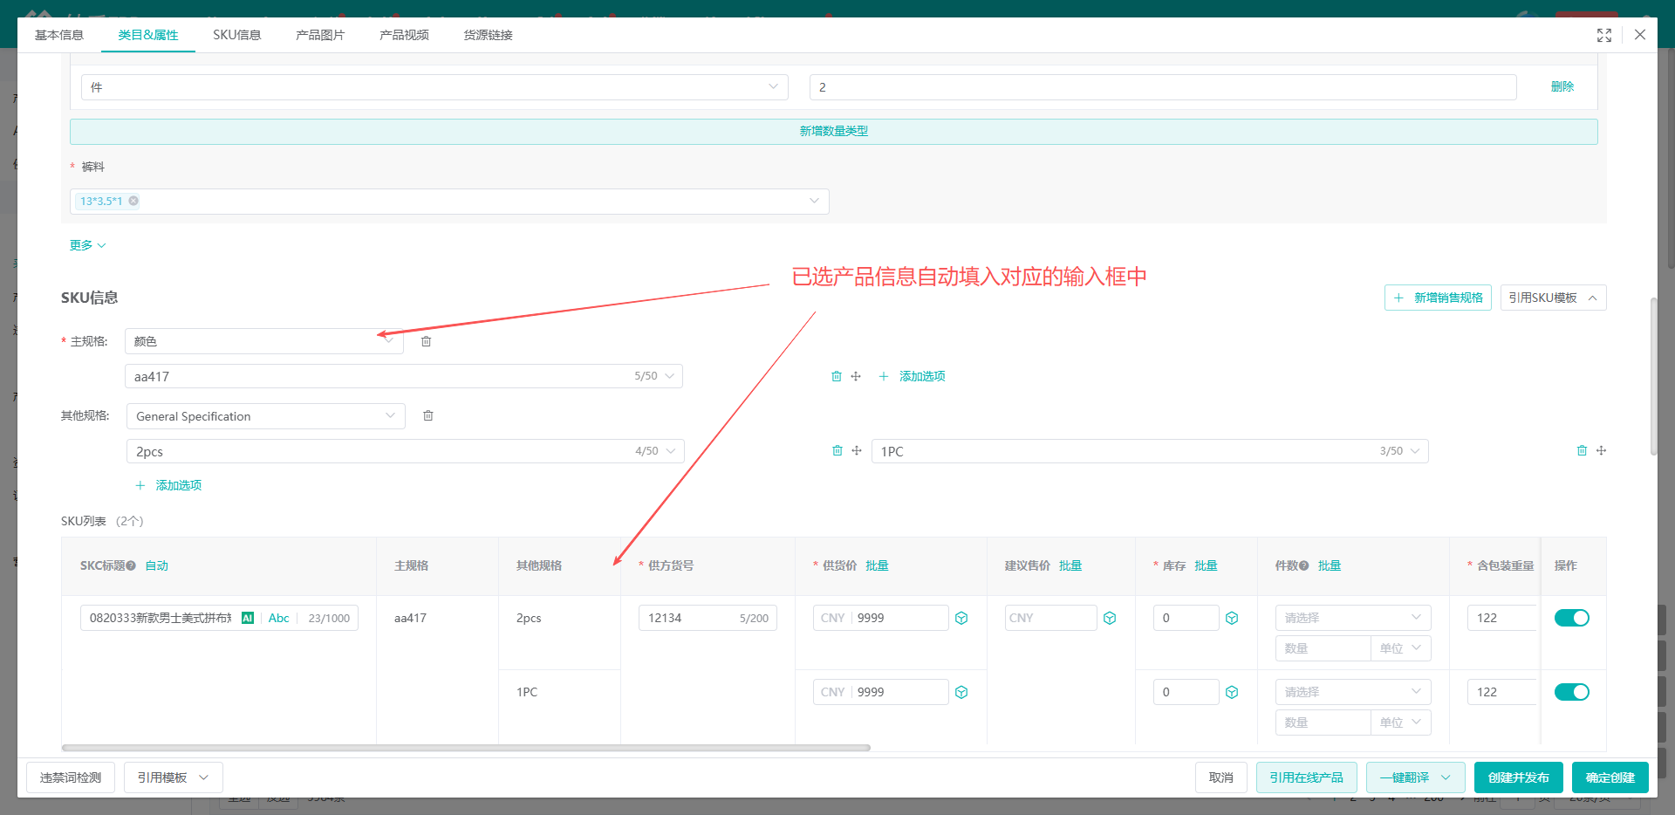Click 删除 link in quantity row
Screen dimensions: 1675x815
(x=1562, y=86)
